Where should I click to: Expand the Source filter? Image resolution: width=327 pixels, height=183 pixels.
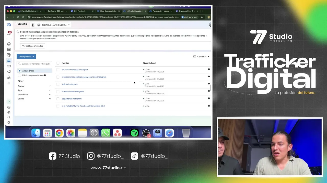click(34, 99)
